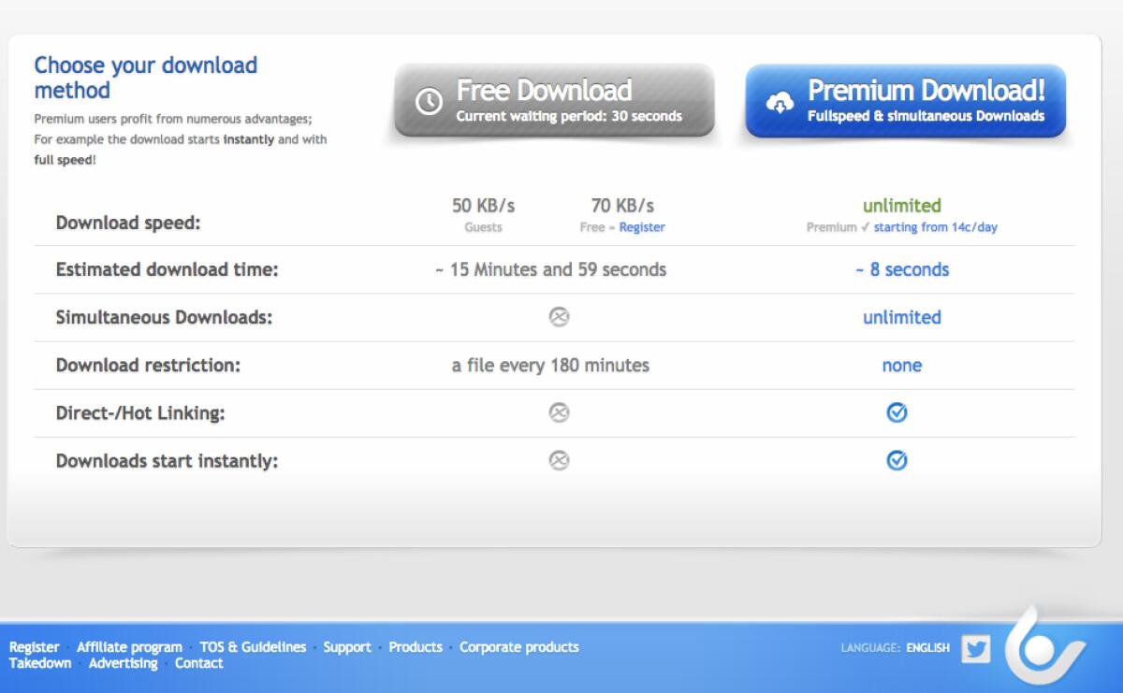
Task: Start the Free Download with 30 second wait
Action: click(x=554, y=100)
